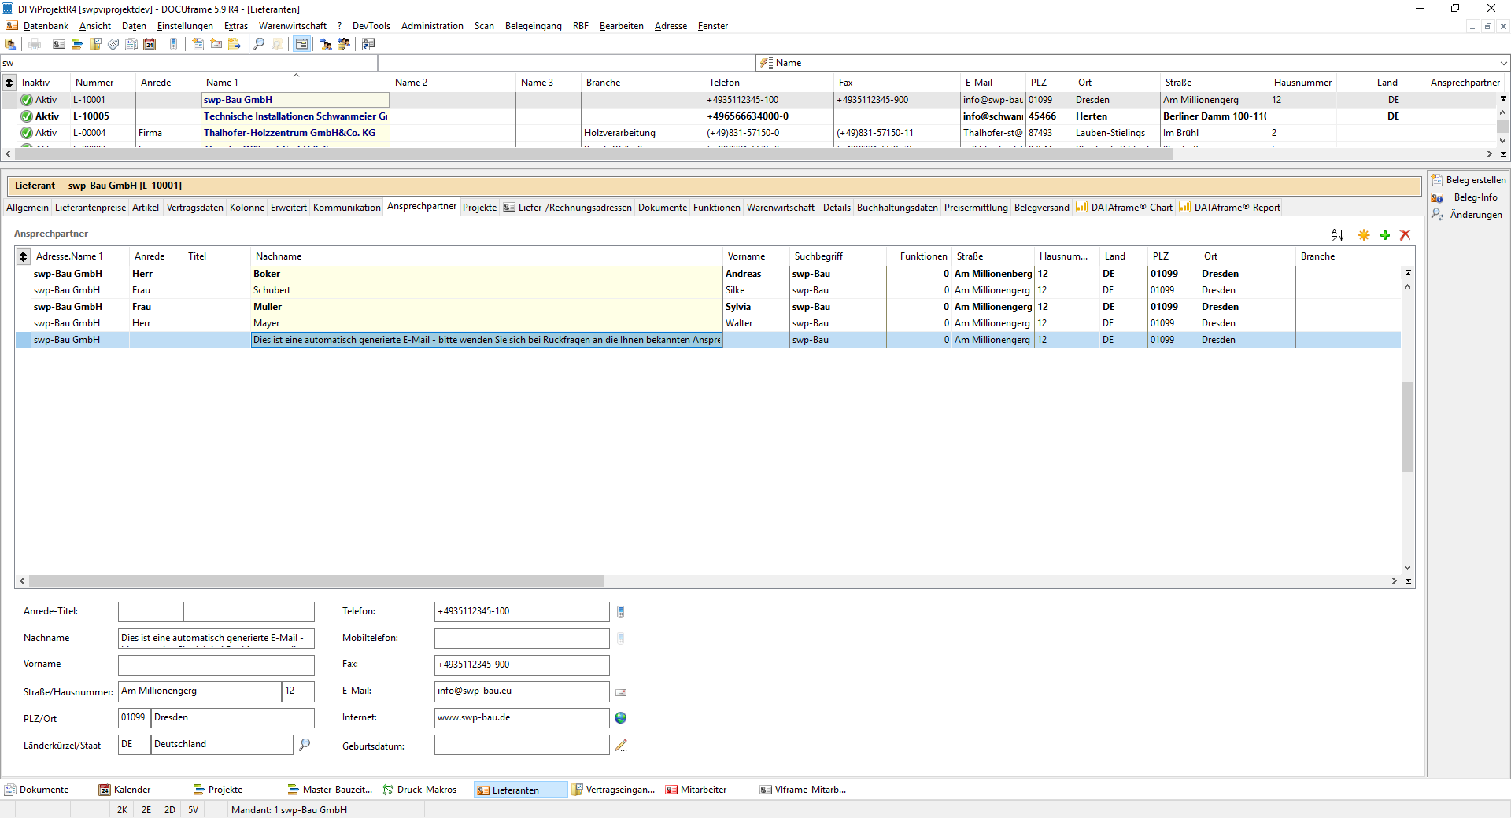Add a contact with the green plus

click(x=1385, y=234)
